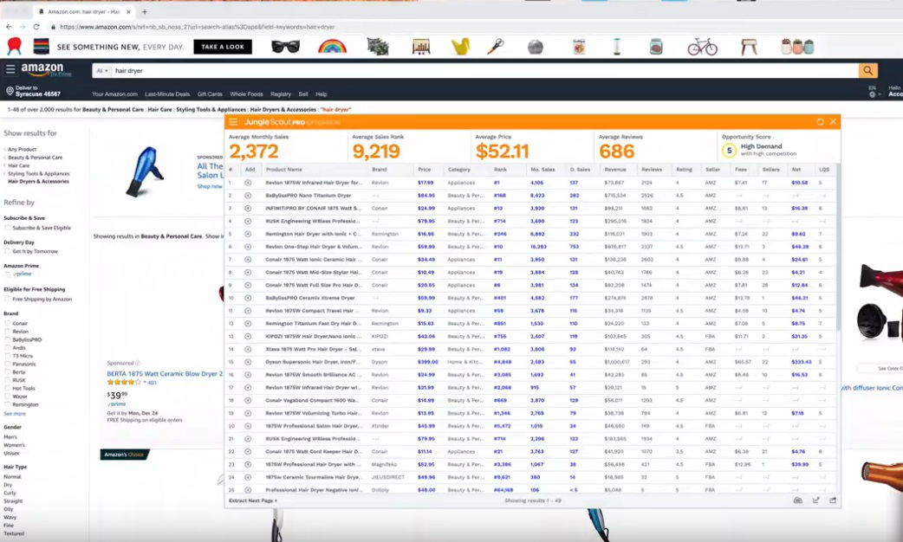Close the Jungle Scout extension panel
Viewport: 903px width, 542px height.
click(833, 122)
